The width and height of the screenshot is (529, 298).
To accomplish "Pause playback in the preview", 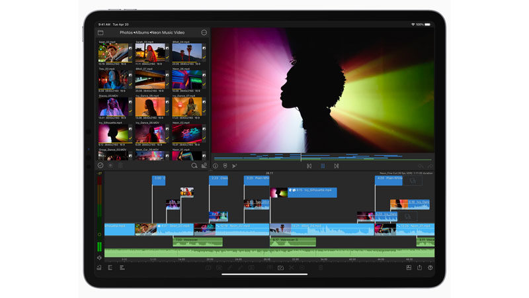I will 323,166.
